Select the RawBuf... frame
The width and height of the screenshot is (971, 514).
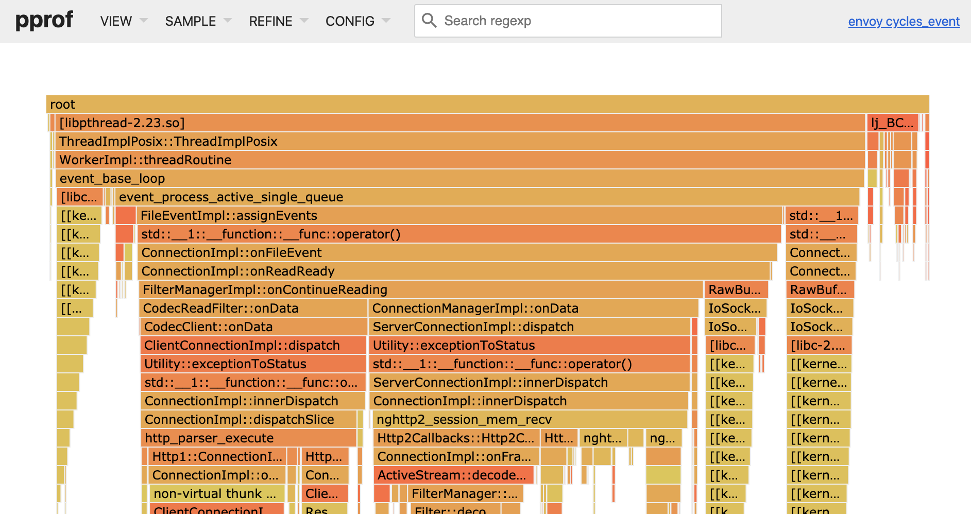pyautogui.click(x=820, y=289)
